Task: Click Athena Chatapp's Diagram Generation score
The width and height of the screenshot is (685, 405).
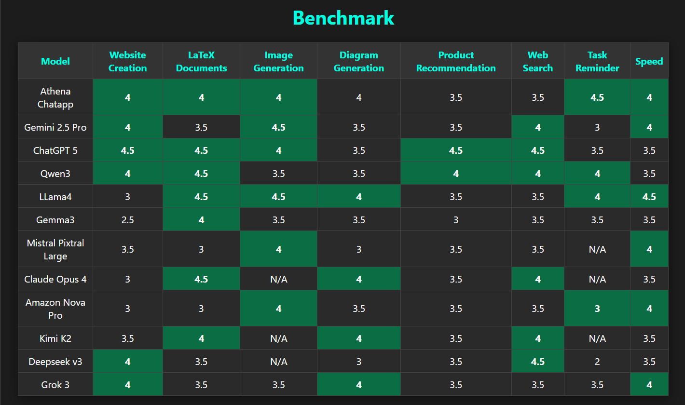Action: (359, 97)
